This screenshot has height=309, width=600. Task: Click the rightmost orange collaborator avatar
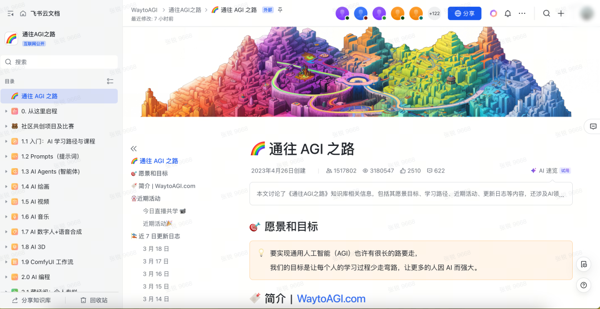[416, 13]
